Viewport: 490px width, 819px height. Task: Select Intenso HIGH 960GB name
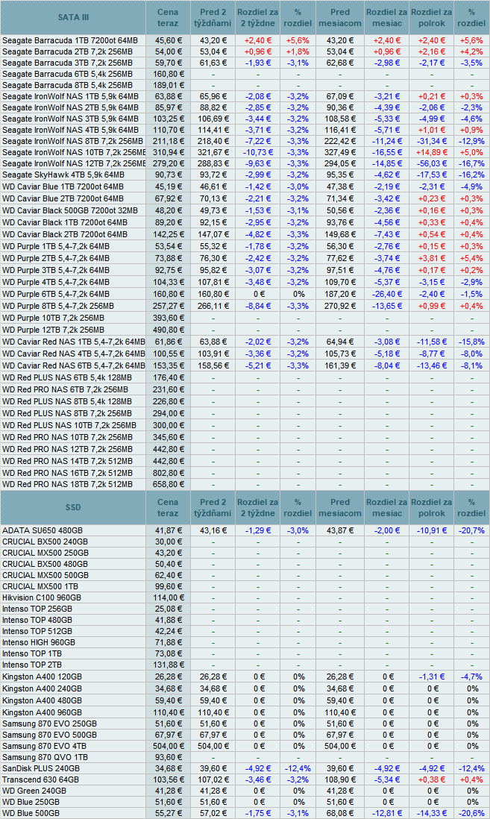pyautogui.click(x=39, y=643)
